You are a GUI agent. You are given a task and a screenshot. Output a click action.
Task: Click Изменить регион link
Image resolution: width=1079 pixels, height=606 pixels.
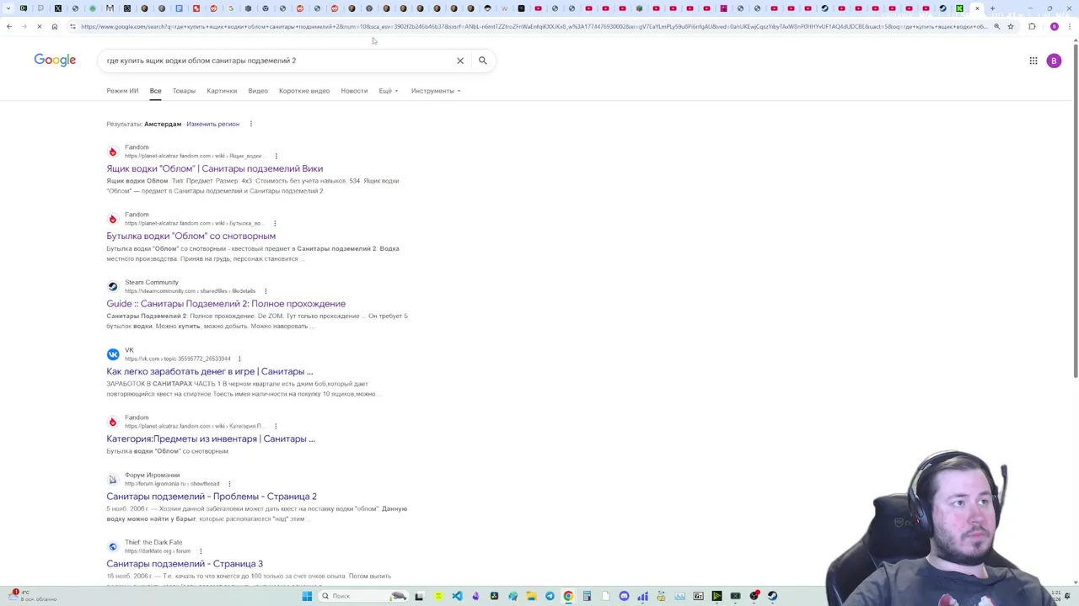pos(212,124)
